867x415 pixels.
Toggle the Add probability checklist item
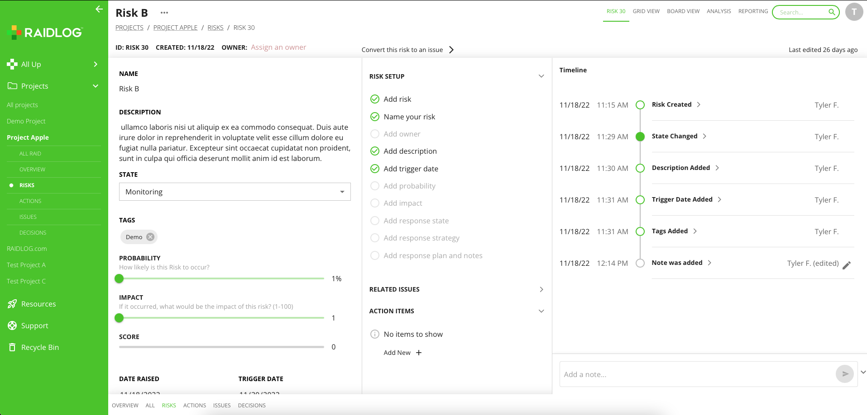[375, 186]
